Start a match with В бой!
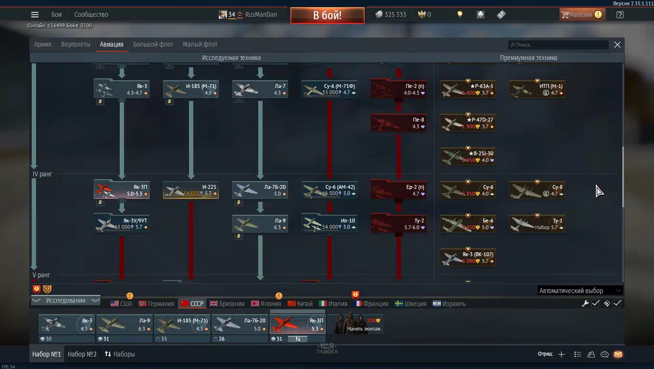This screenshot has height=369, width=654. pos(327,15)
